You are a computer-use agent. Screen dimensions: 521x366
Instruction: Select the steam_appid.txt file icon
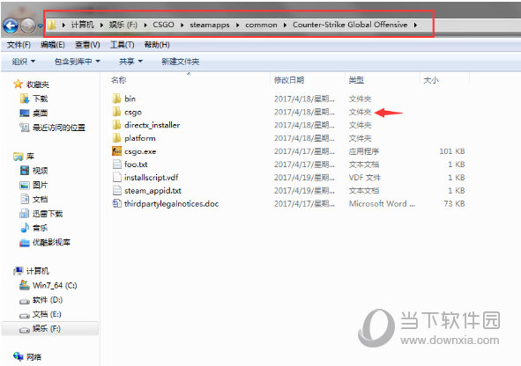[116, 190]
